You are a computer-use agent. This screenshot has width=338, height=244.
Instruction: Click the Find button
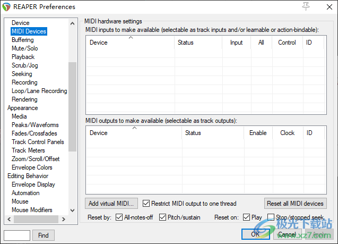44,235
